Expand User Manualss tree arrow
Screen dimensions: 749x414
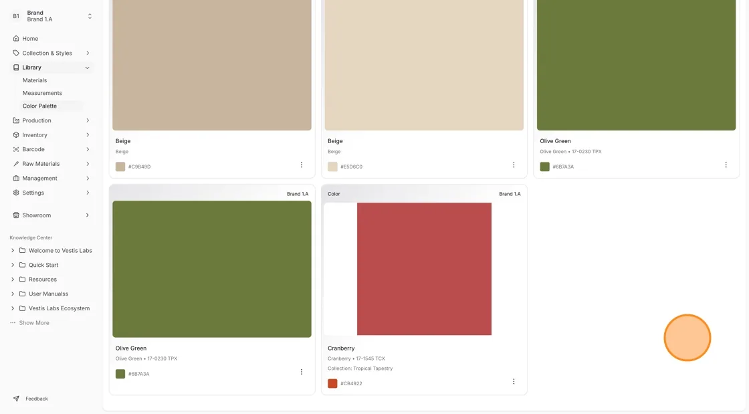pyautogui.click(x=13, y=294)
